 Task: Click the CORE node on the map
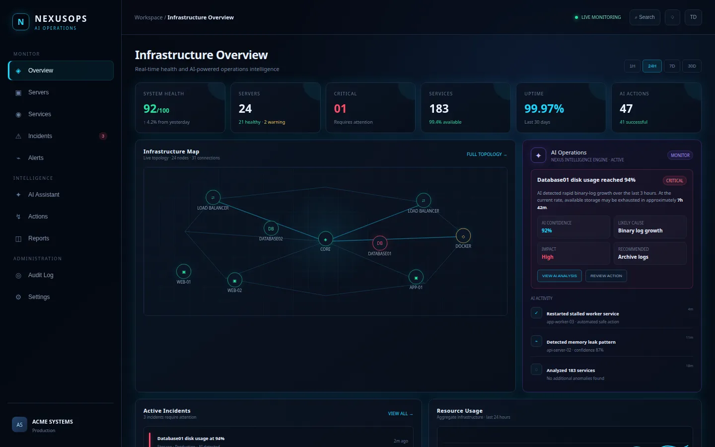point(326,239)
